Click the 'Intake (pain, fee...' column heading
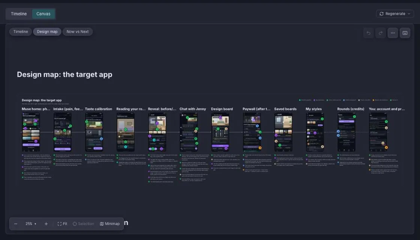The image size is (420, 240). click(x=68, y=109)
